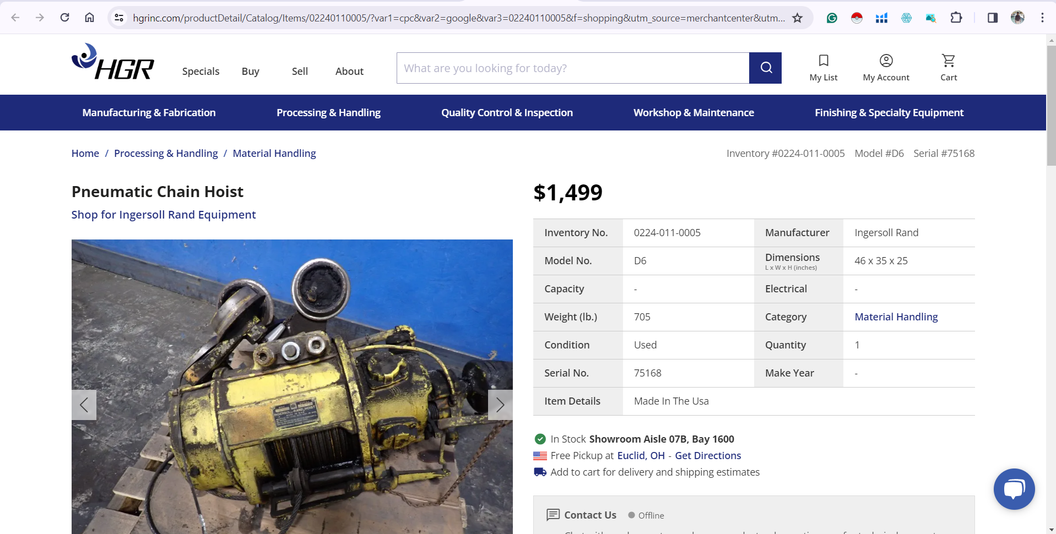Open the Buy menu

(250, 71)
